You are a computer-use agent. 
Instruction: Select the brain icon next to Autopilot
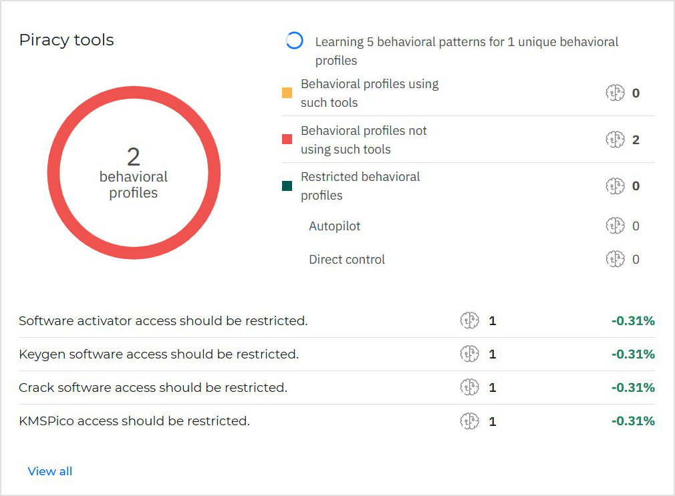pyautogui.click(x=616, y=226)
